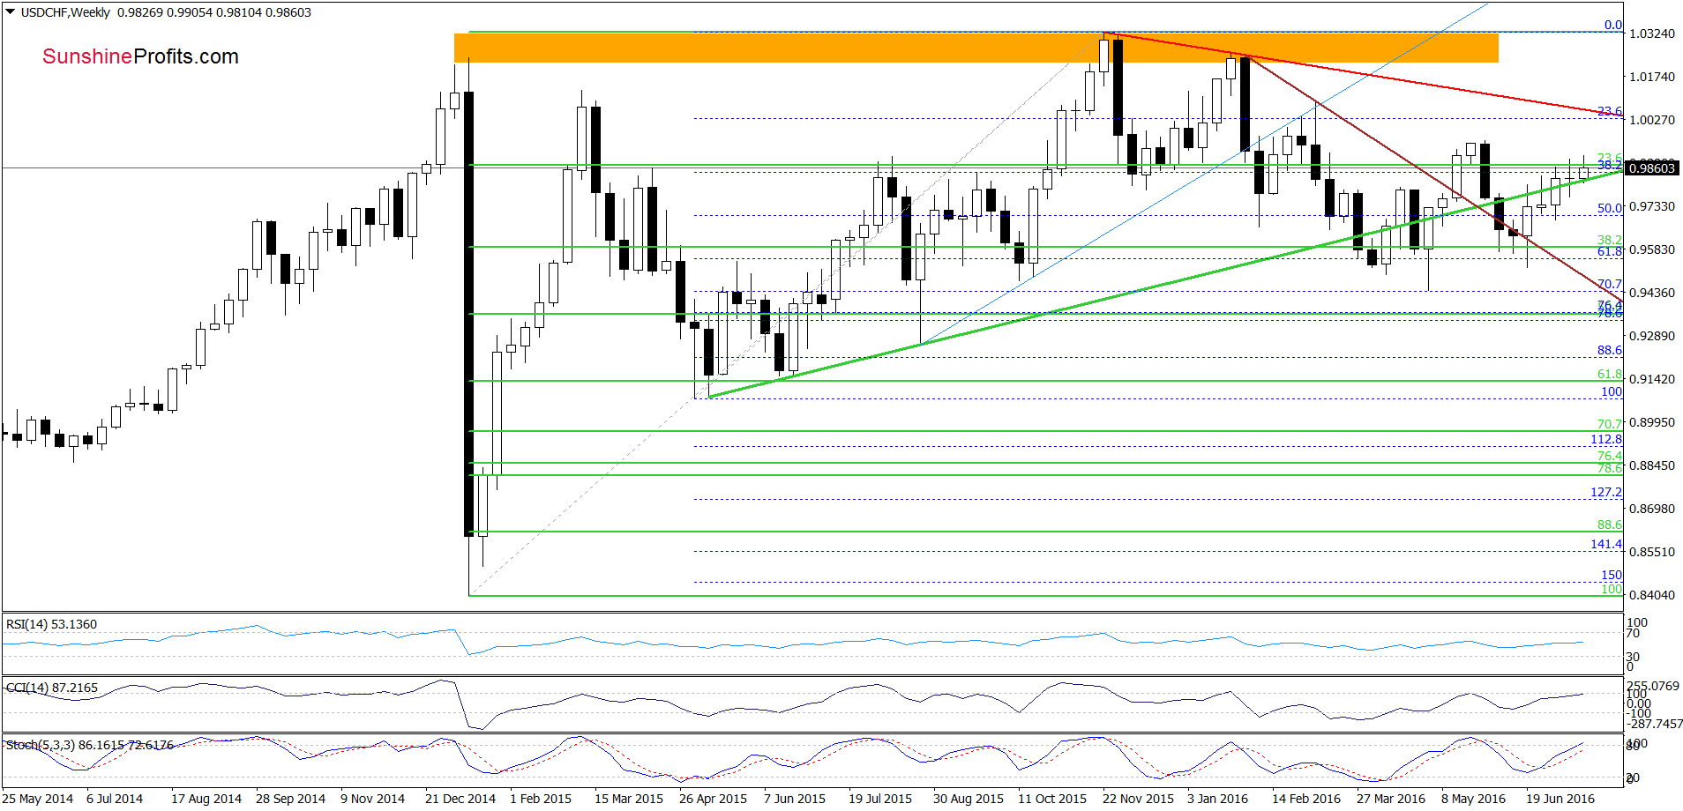This screenshot has width=1683, height=811.
Task: Click the 0.92890 price axis label
Action: pos(1652,336)
